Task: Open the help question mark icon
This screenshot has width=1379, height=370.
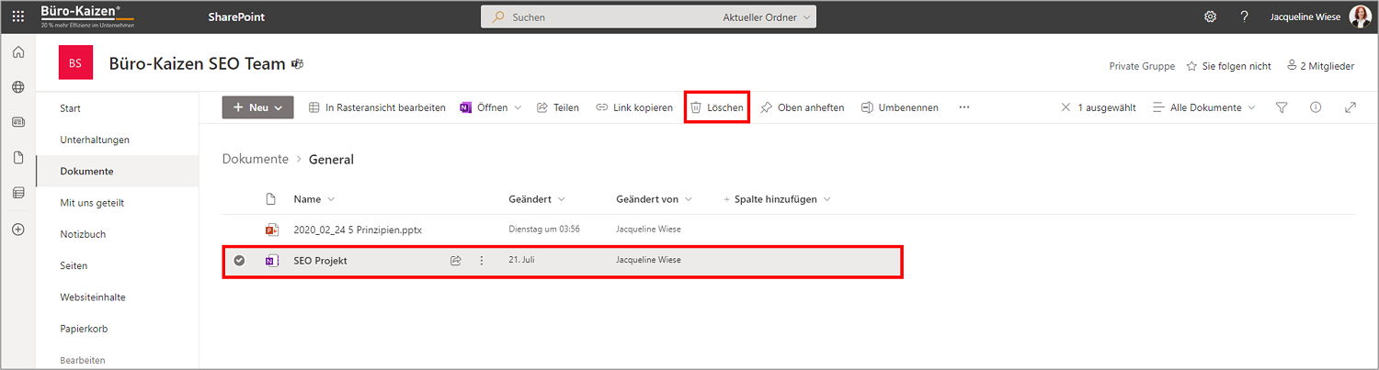Action: pyautogui.click(x=1244, y=17)
